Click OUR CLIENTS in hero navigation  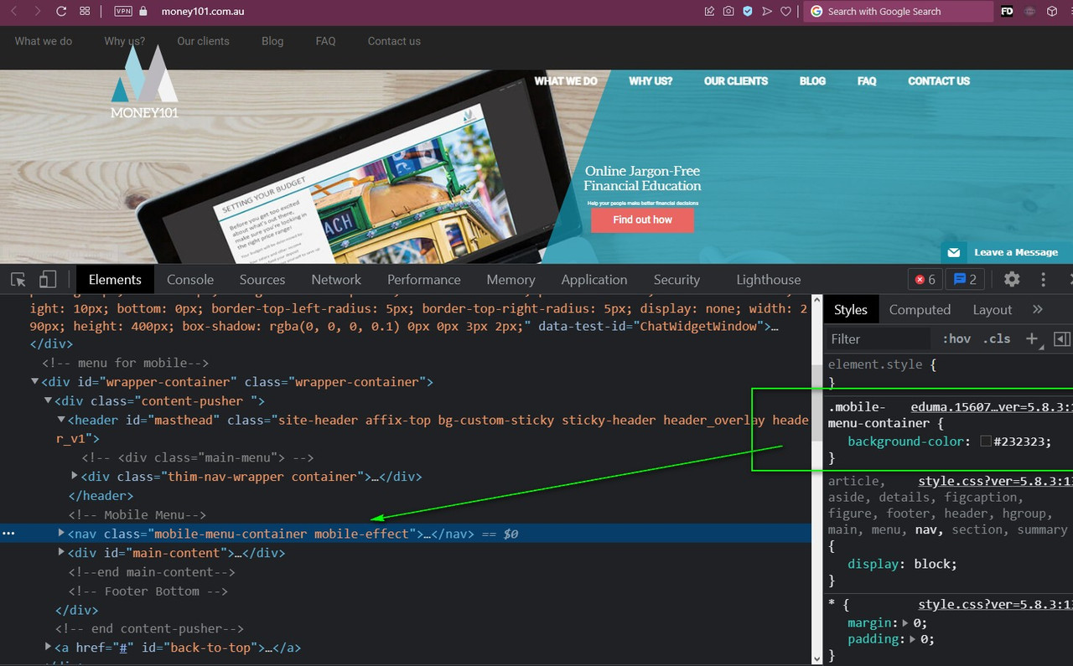pyautogui.click(x=736, y=81)
